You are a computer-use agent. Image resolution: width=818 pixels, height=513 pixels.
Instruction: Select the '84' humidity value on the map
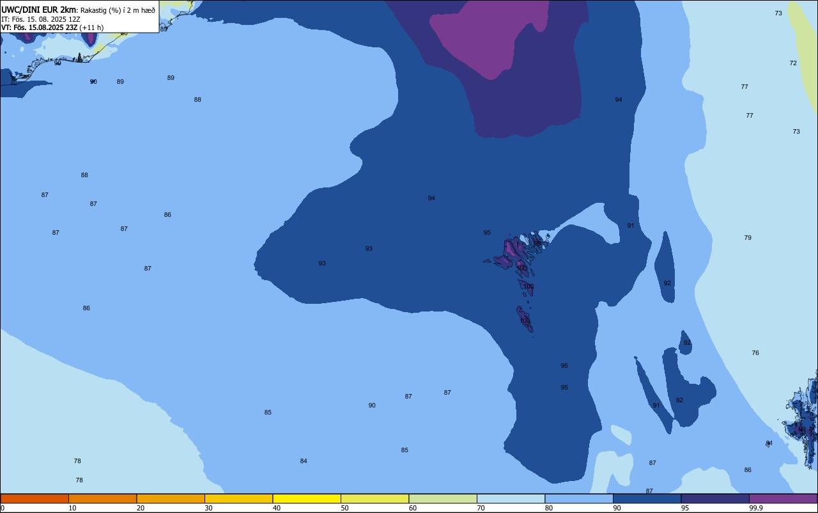click(x=304, y=461)
